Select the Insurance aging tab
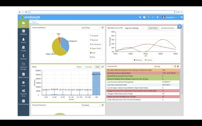This screenshot has height=126, width=202. pyautogui.click(x=89, y=67)
